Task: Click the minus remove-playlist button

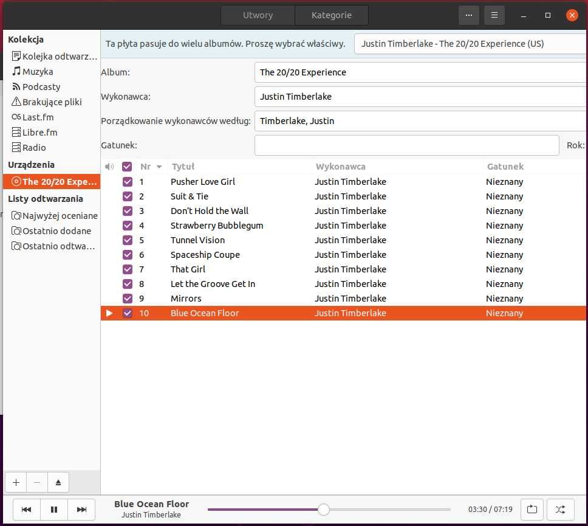Action: [37, 482]
